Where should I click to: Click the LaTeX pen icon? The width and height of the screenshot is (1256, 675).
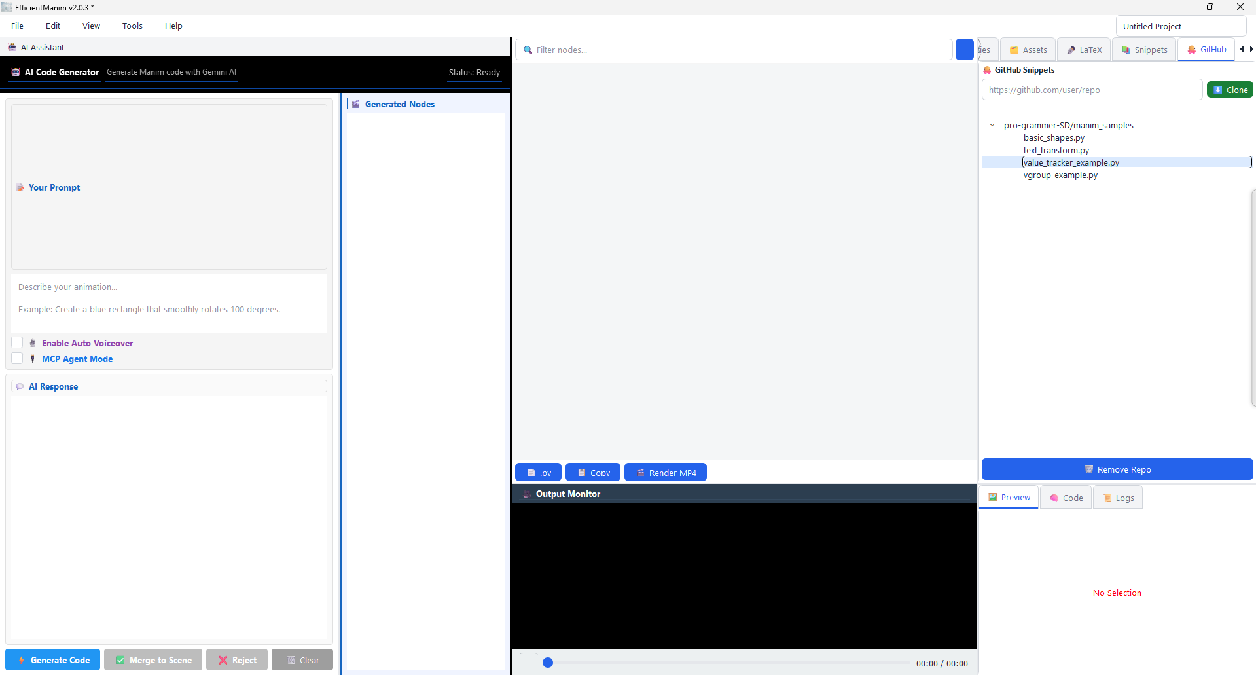(1071, 50)
